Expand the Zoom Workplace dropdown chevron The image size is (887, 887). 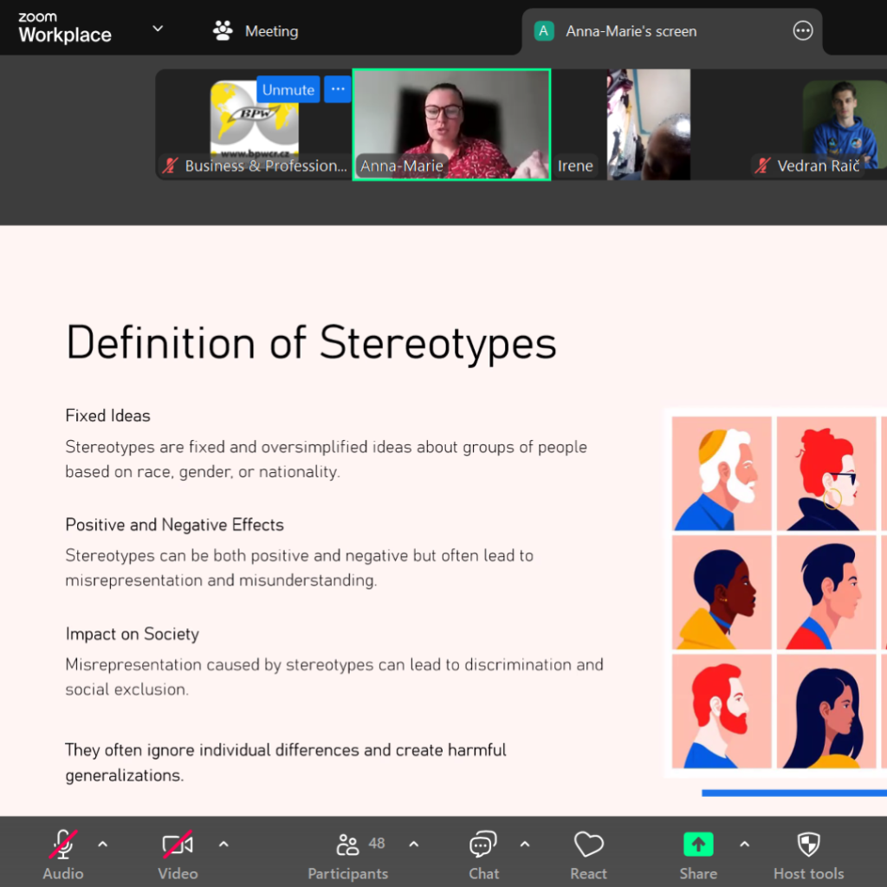(x=158, y=29)
